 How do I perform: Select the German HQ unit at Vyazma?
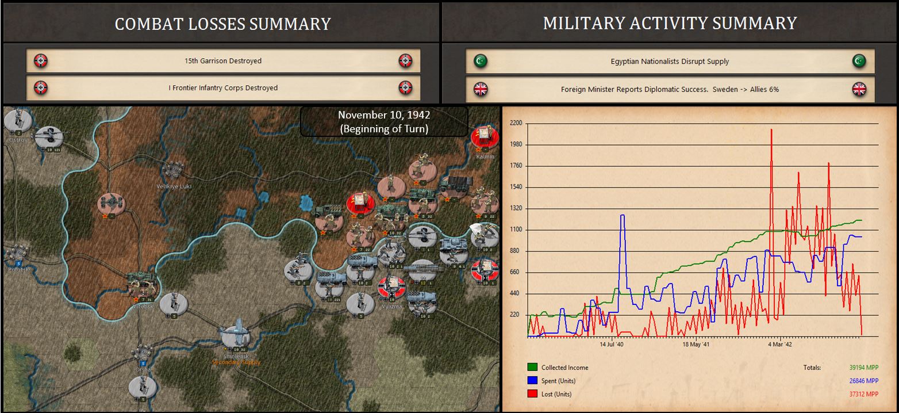pyautogui.click(x=391, y=287)
